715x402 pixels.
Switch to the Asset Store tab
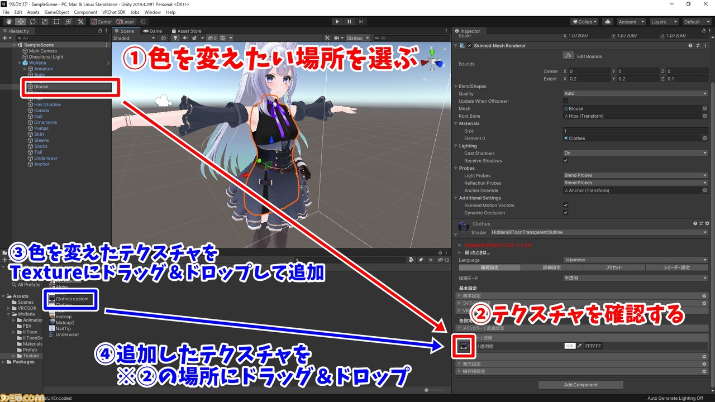coord(187,31)
